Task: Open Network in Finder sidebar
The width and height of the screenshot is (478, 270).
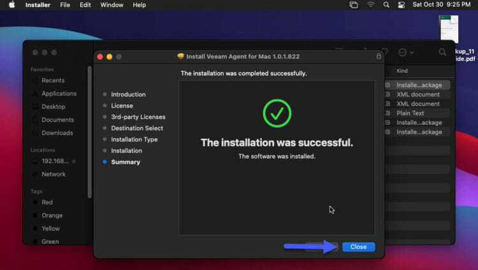Action: click(54, 174)
